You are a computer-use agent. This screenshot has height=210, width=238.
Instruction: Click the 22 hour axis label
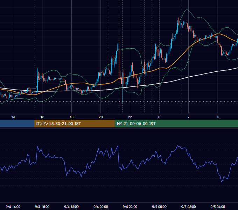tap(130, 117)
